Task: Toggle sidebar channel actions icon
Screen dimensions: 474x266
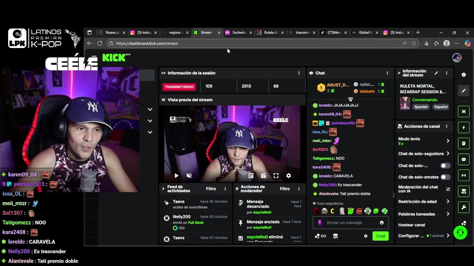Action: coord(464,191)
